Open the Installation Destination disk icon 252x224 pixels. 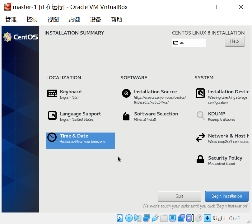200,93
